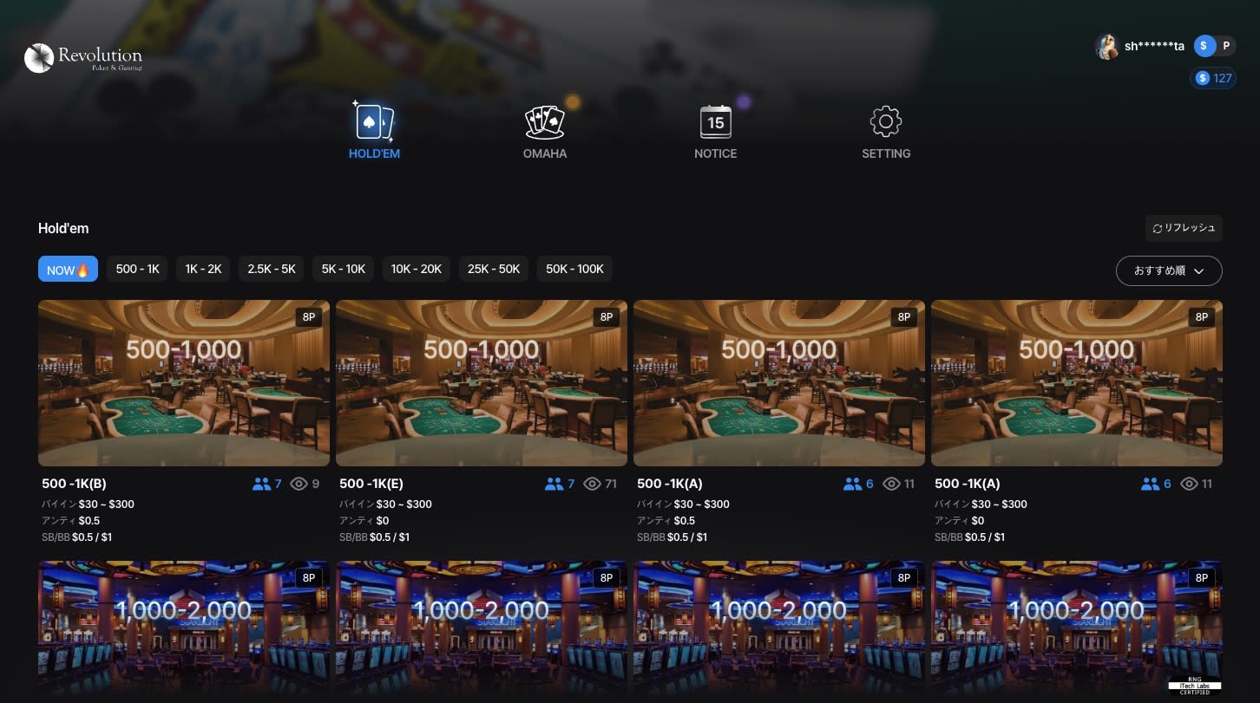Open the 500 -1K(E) table thumbnail
The height and width of the screenshot is (703, 1260).
pos(482,383)
